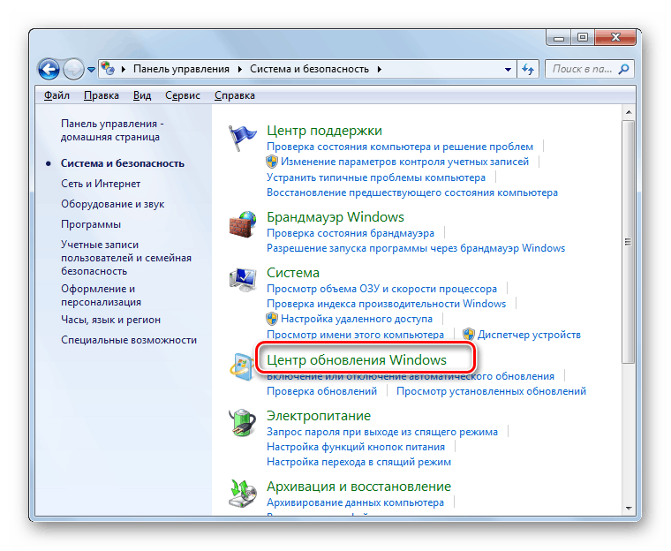Open the recent pages dropdown arrow
The width and height of the screenshot is (671, 551).
coord(91,70)
